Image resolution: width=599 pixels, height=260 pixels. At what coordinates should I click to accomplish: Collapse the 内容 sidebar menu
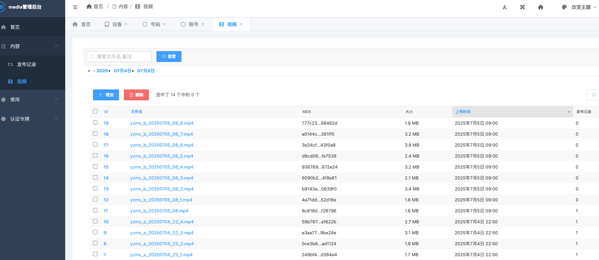coord(33,46)
